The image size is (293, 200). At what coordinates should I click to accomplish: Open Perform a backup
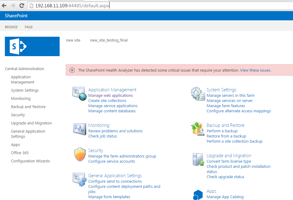[222, 131]
